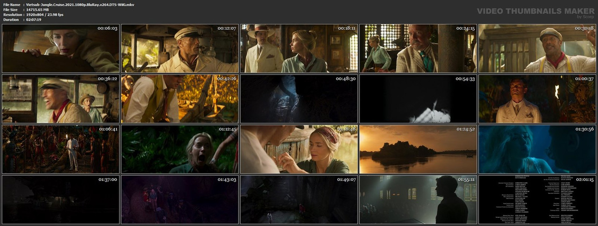Click the duration value 02:07:19
The width and height of the screenshot is (598, 226).
point(34,20)
